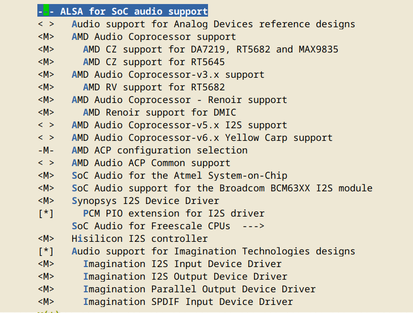Viewport: 413px width, 313px height.
Task: Click the AMD Audio Coprocessor - Renoir support entry
Action: (x=179, y=100)
